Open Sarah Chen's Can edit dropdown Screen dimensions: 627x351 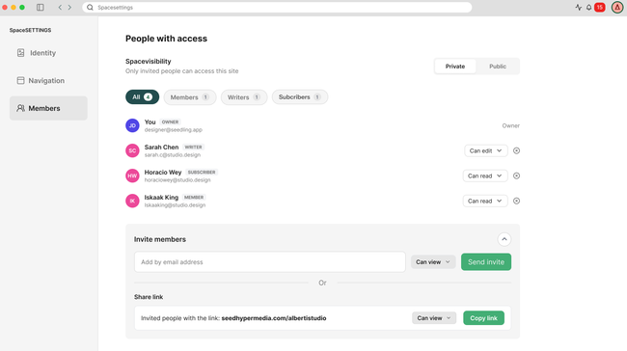point(485,150)
